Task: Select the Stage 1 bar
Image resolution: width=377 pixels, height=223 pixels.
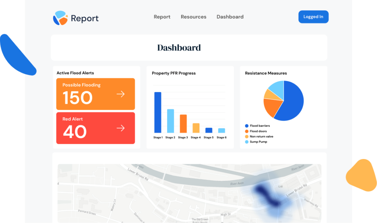Action: [x=158, y=113]
